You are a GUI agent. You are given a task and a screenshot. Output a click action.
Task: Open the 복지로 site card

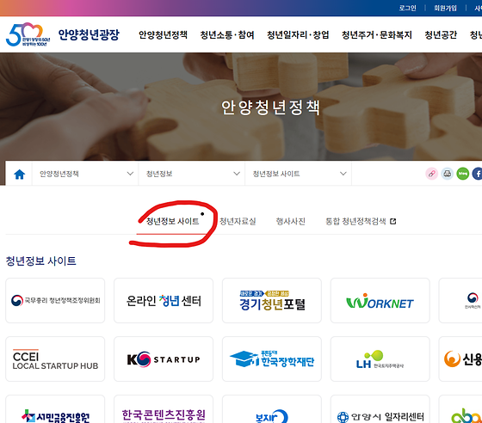272,409
